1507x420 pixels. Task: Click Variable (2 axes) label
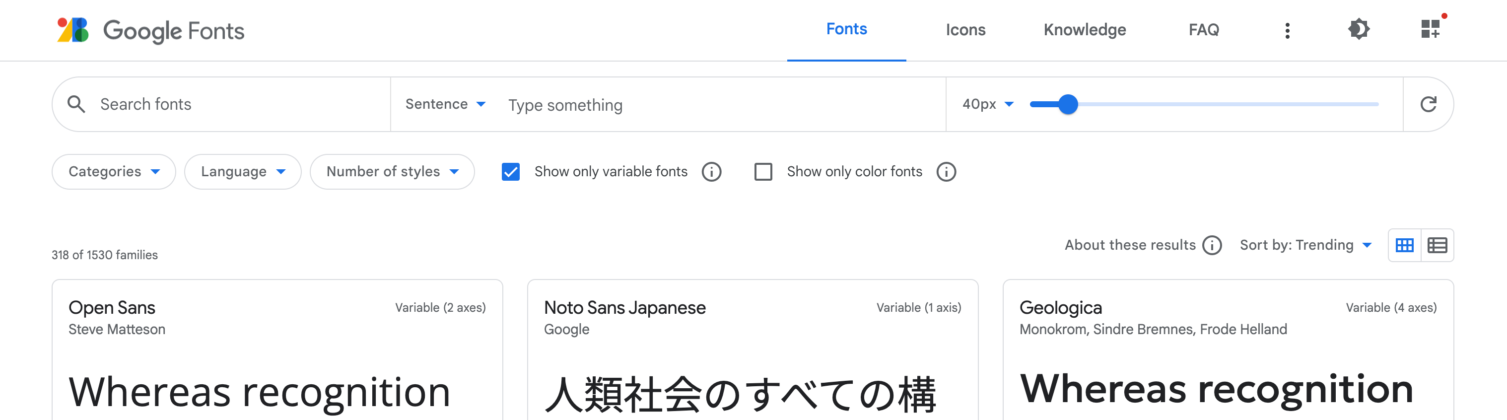coord(440,308)
